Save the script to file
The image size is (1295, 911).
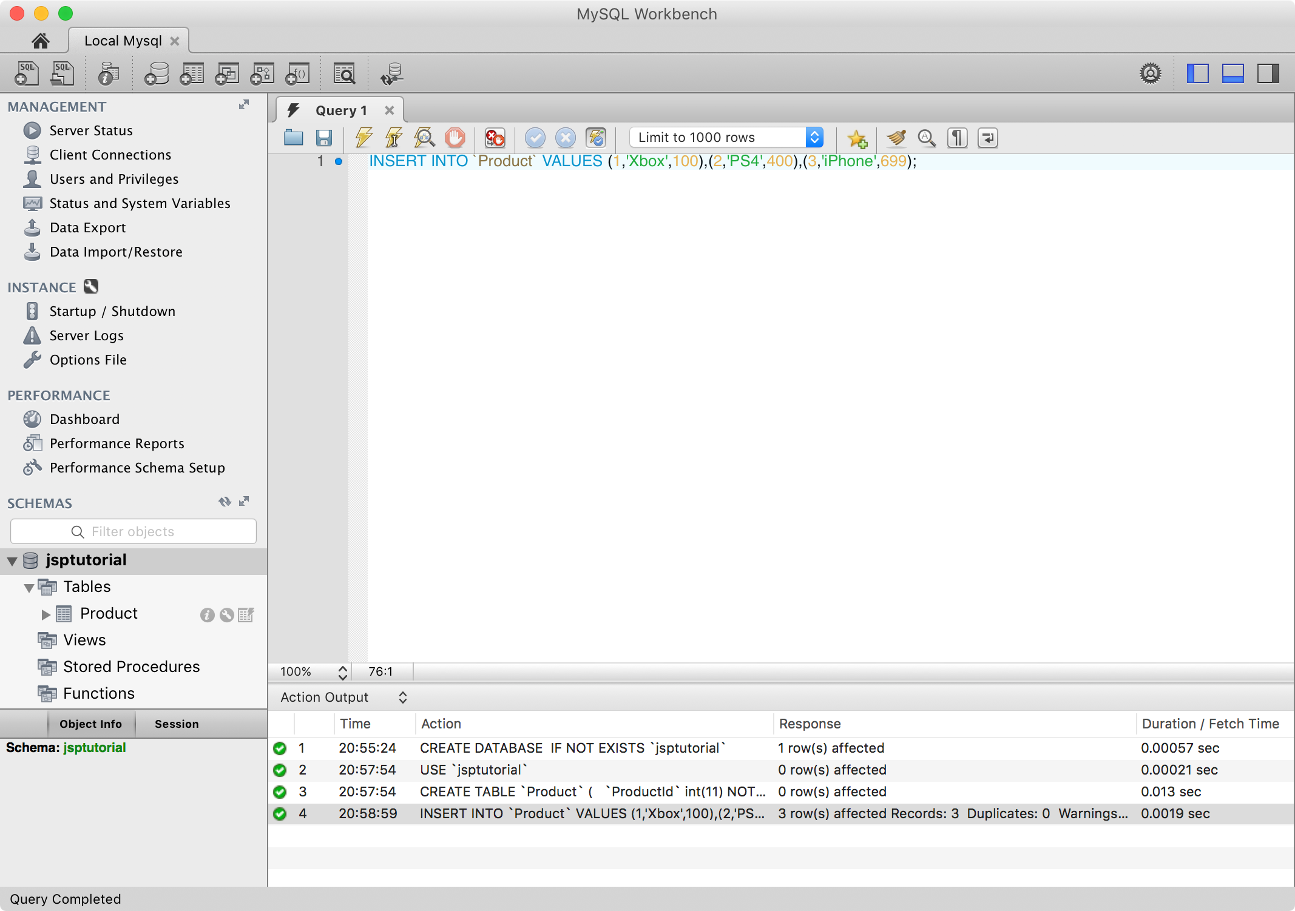(x=324, y=138)
